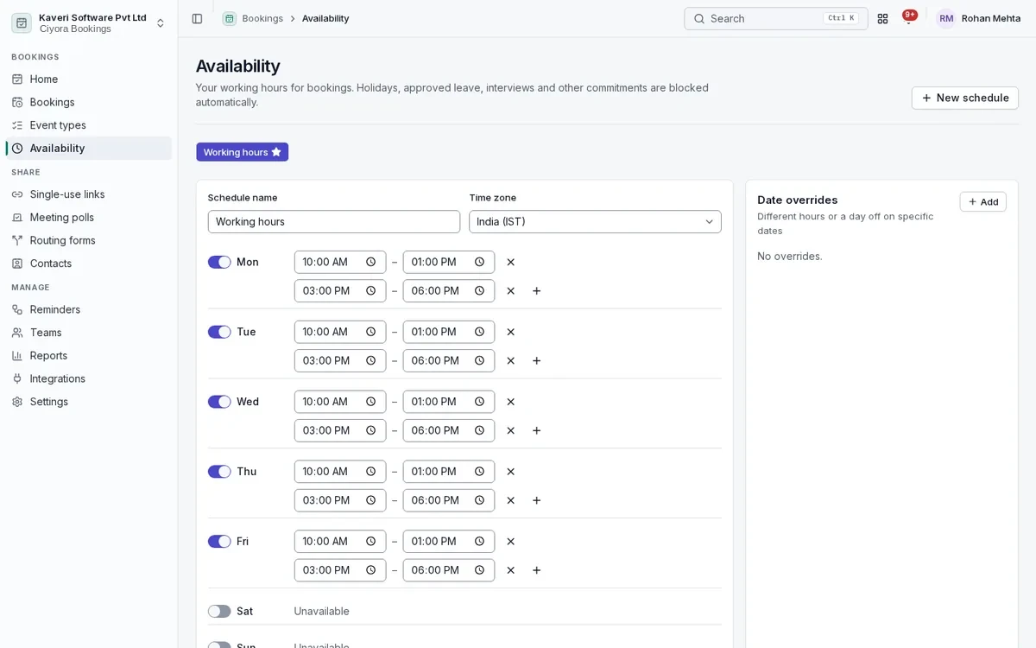Add another time slot to Friday
Viewport: 1036px width, 648px height.
point(536,570)
